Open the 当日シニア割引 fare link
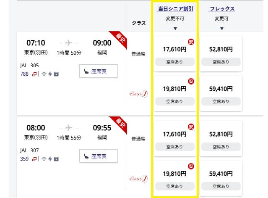The width and height of the screenshot is (268, 198). 175,9
